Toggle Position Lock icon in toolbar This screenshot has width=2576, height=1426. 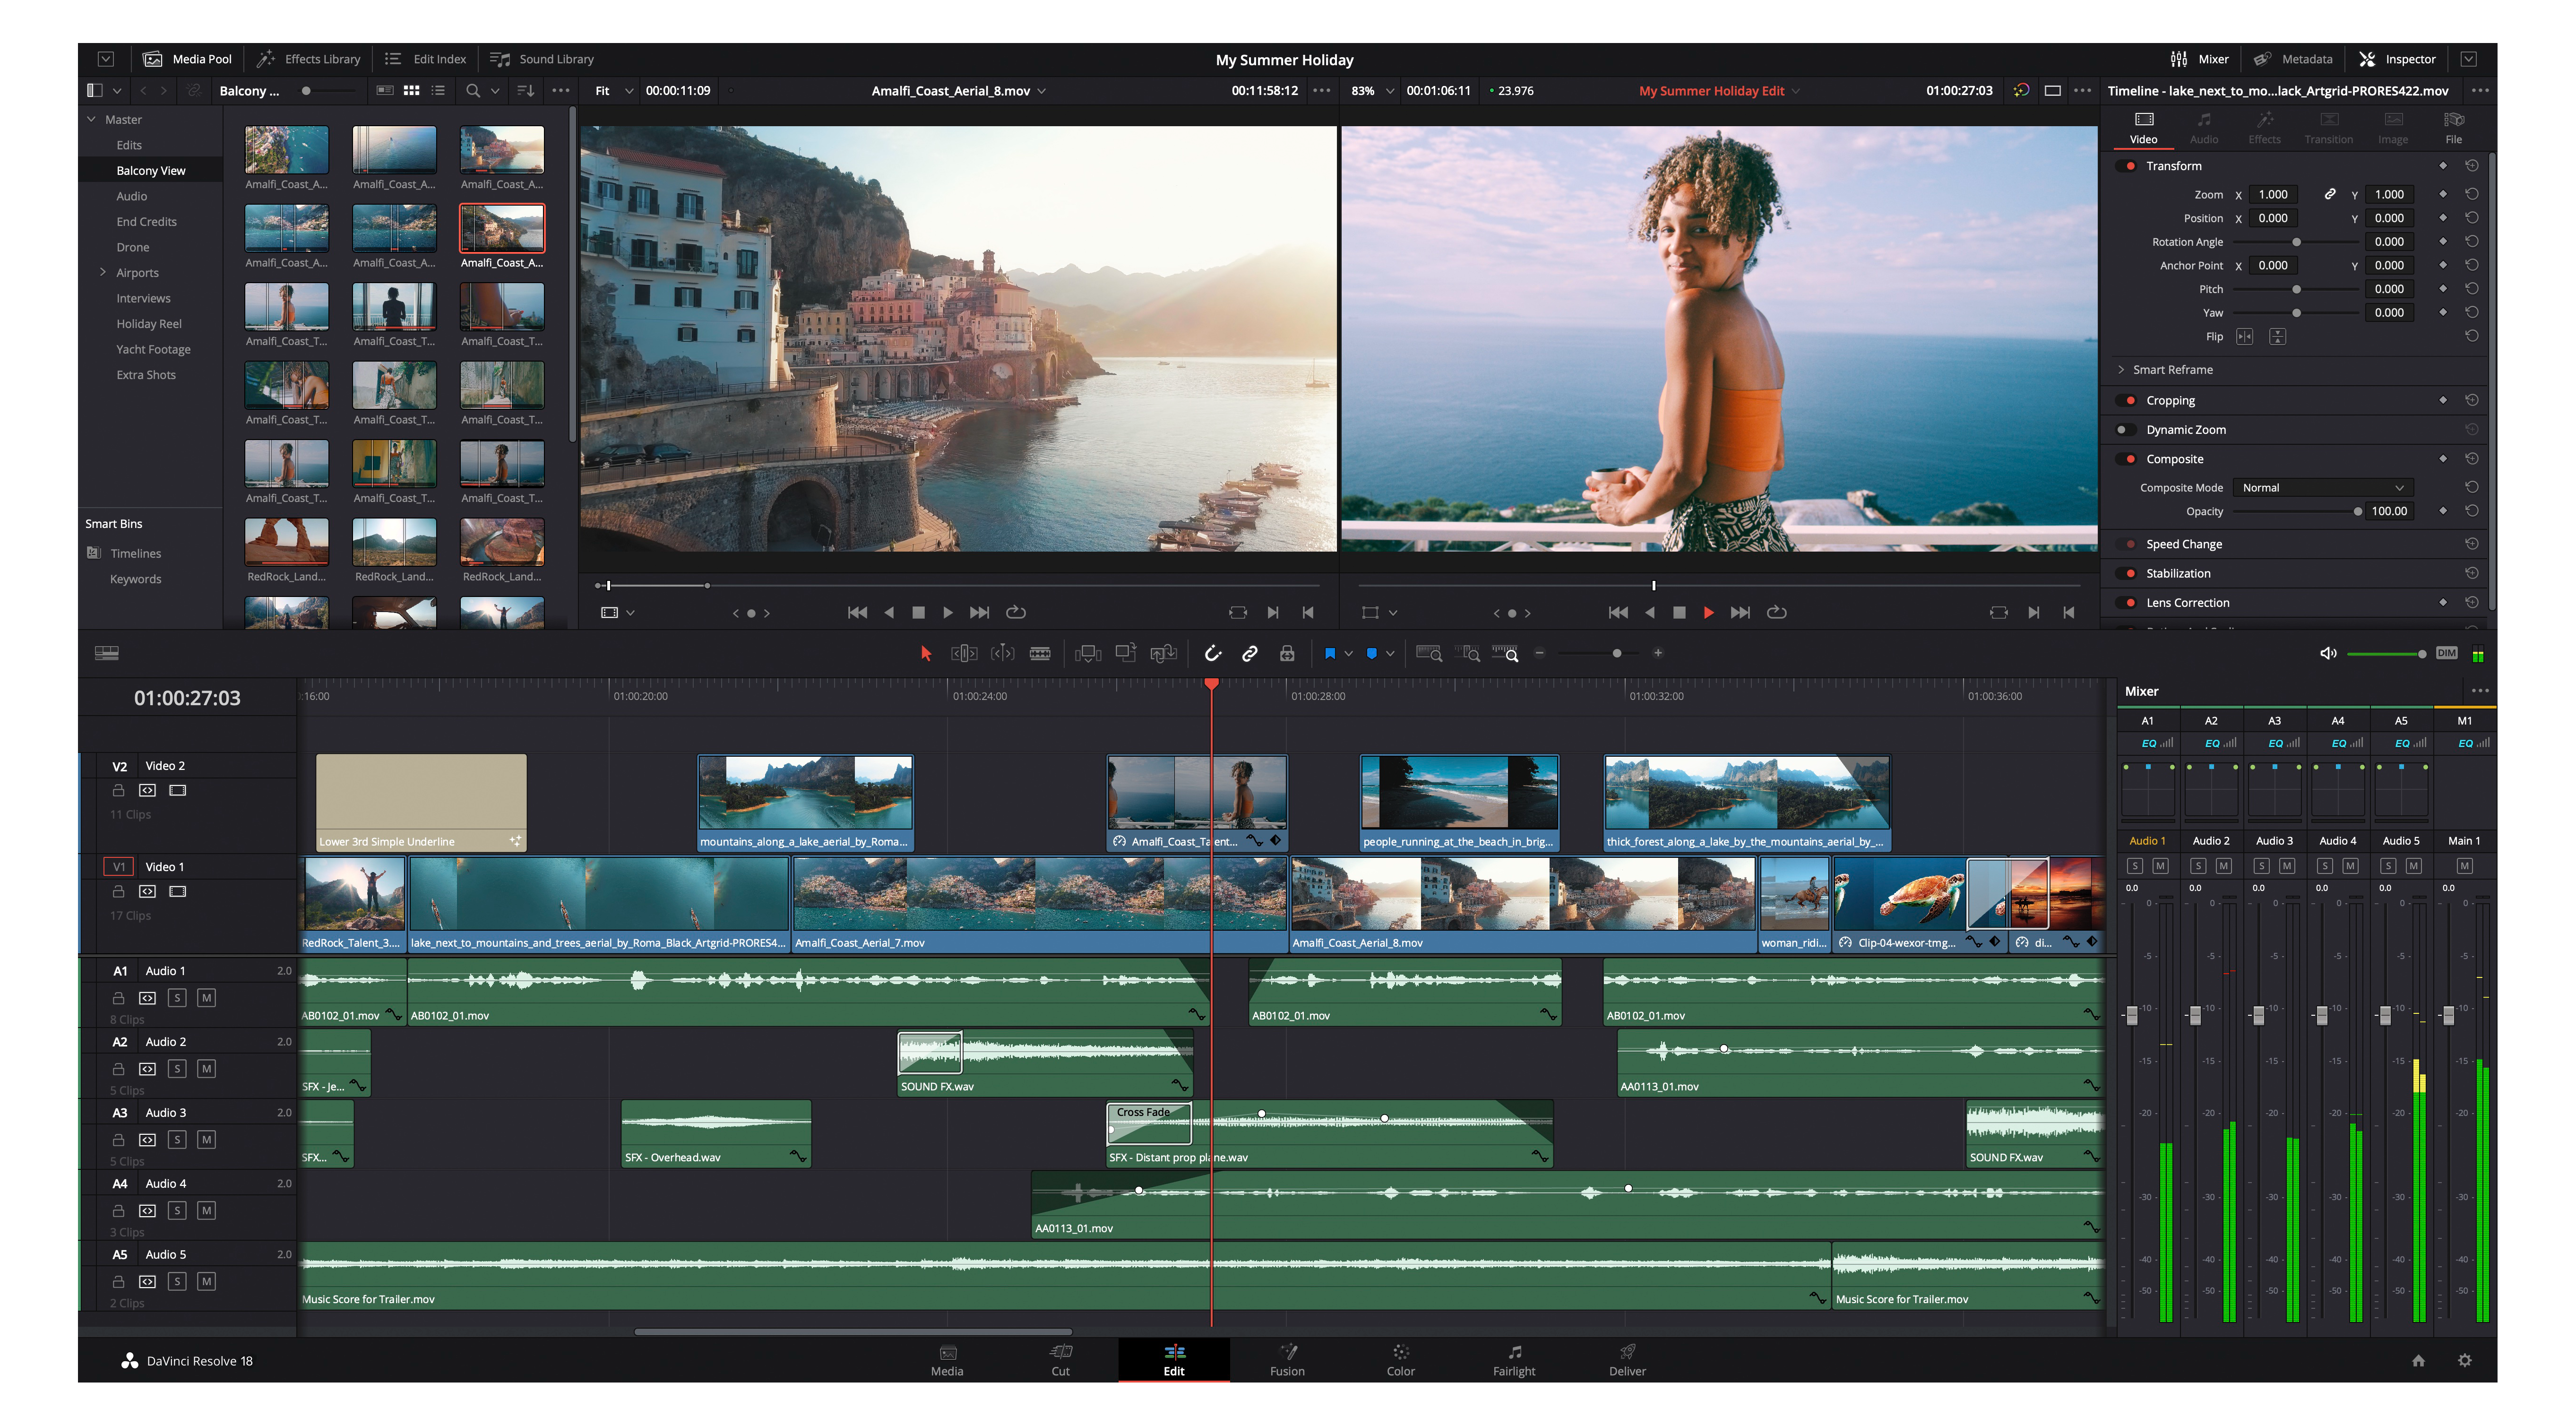[x=1287, y=653]
